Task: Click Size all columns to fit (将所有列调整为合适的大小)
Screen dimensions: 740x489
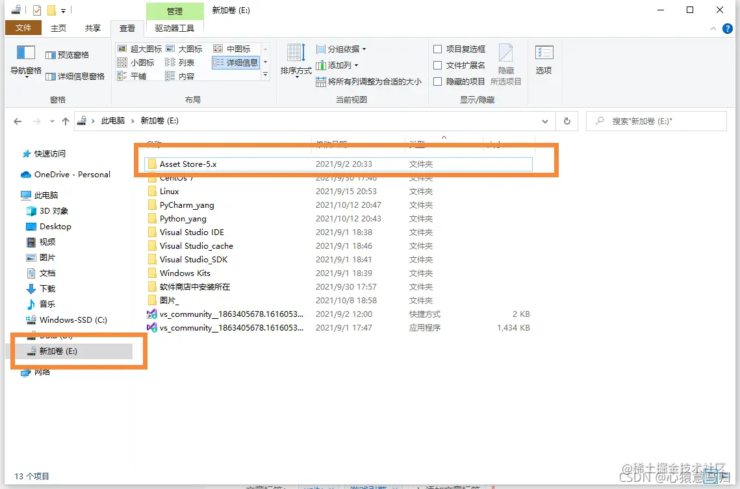Action: point(368,82)
